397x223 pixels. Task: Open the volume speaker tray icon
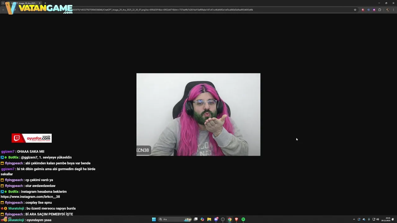tap(377, 219)
